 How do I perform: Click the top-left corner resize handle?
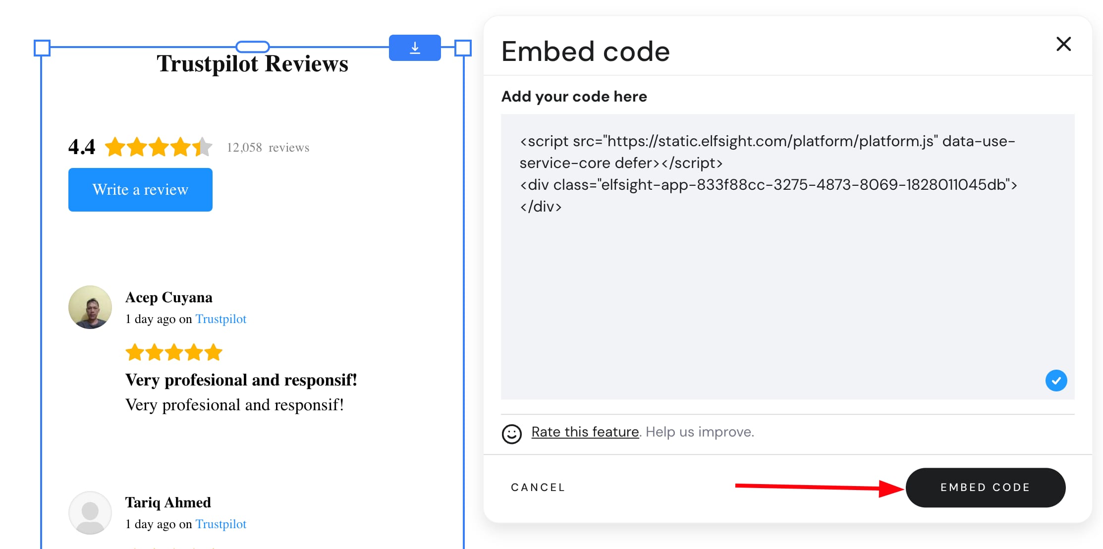[42, 48]
